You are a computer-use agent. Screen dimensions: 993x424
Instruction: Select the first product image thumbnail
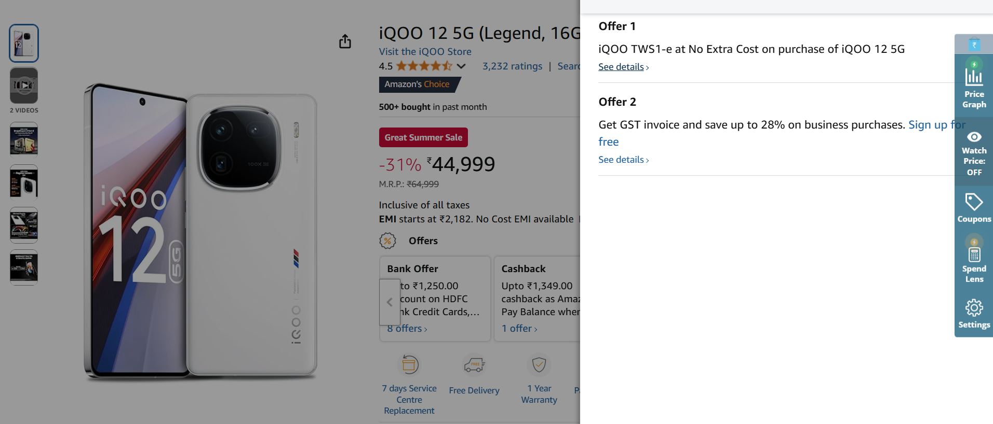[24, 43]
